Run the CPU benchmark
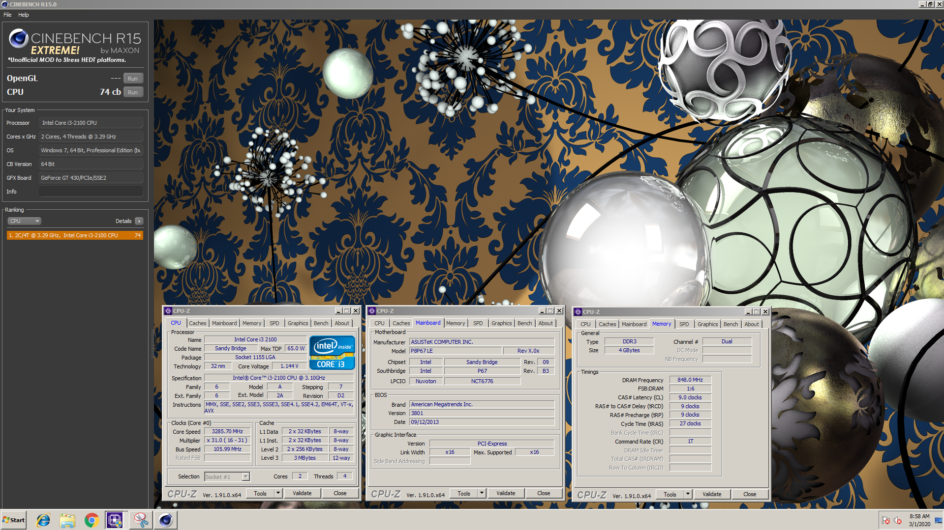This screenshot has width=944, height=530. [x=133, y=92]
